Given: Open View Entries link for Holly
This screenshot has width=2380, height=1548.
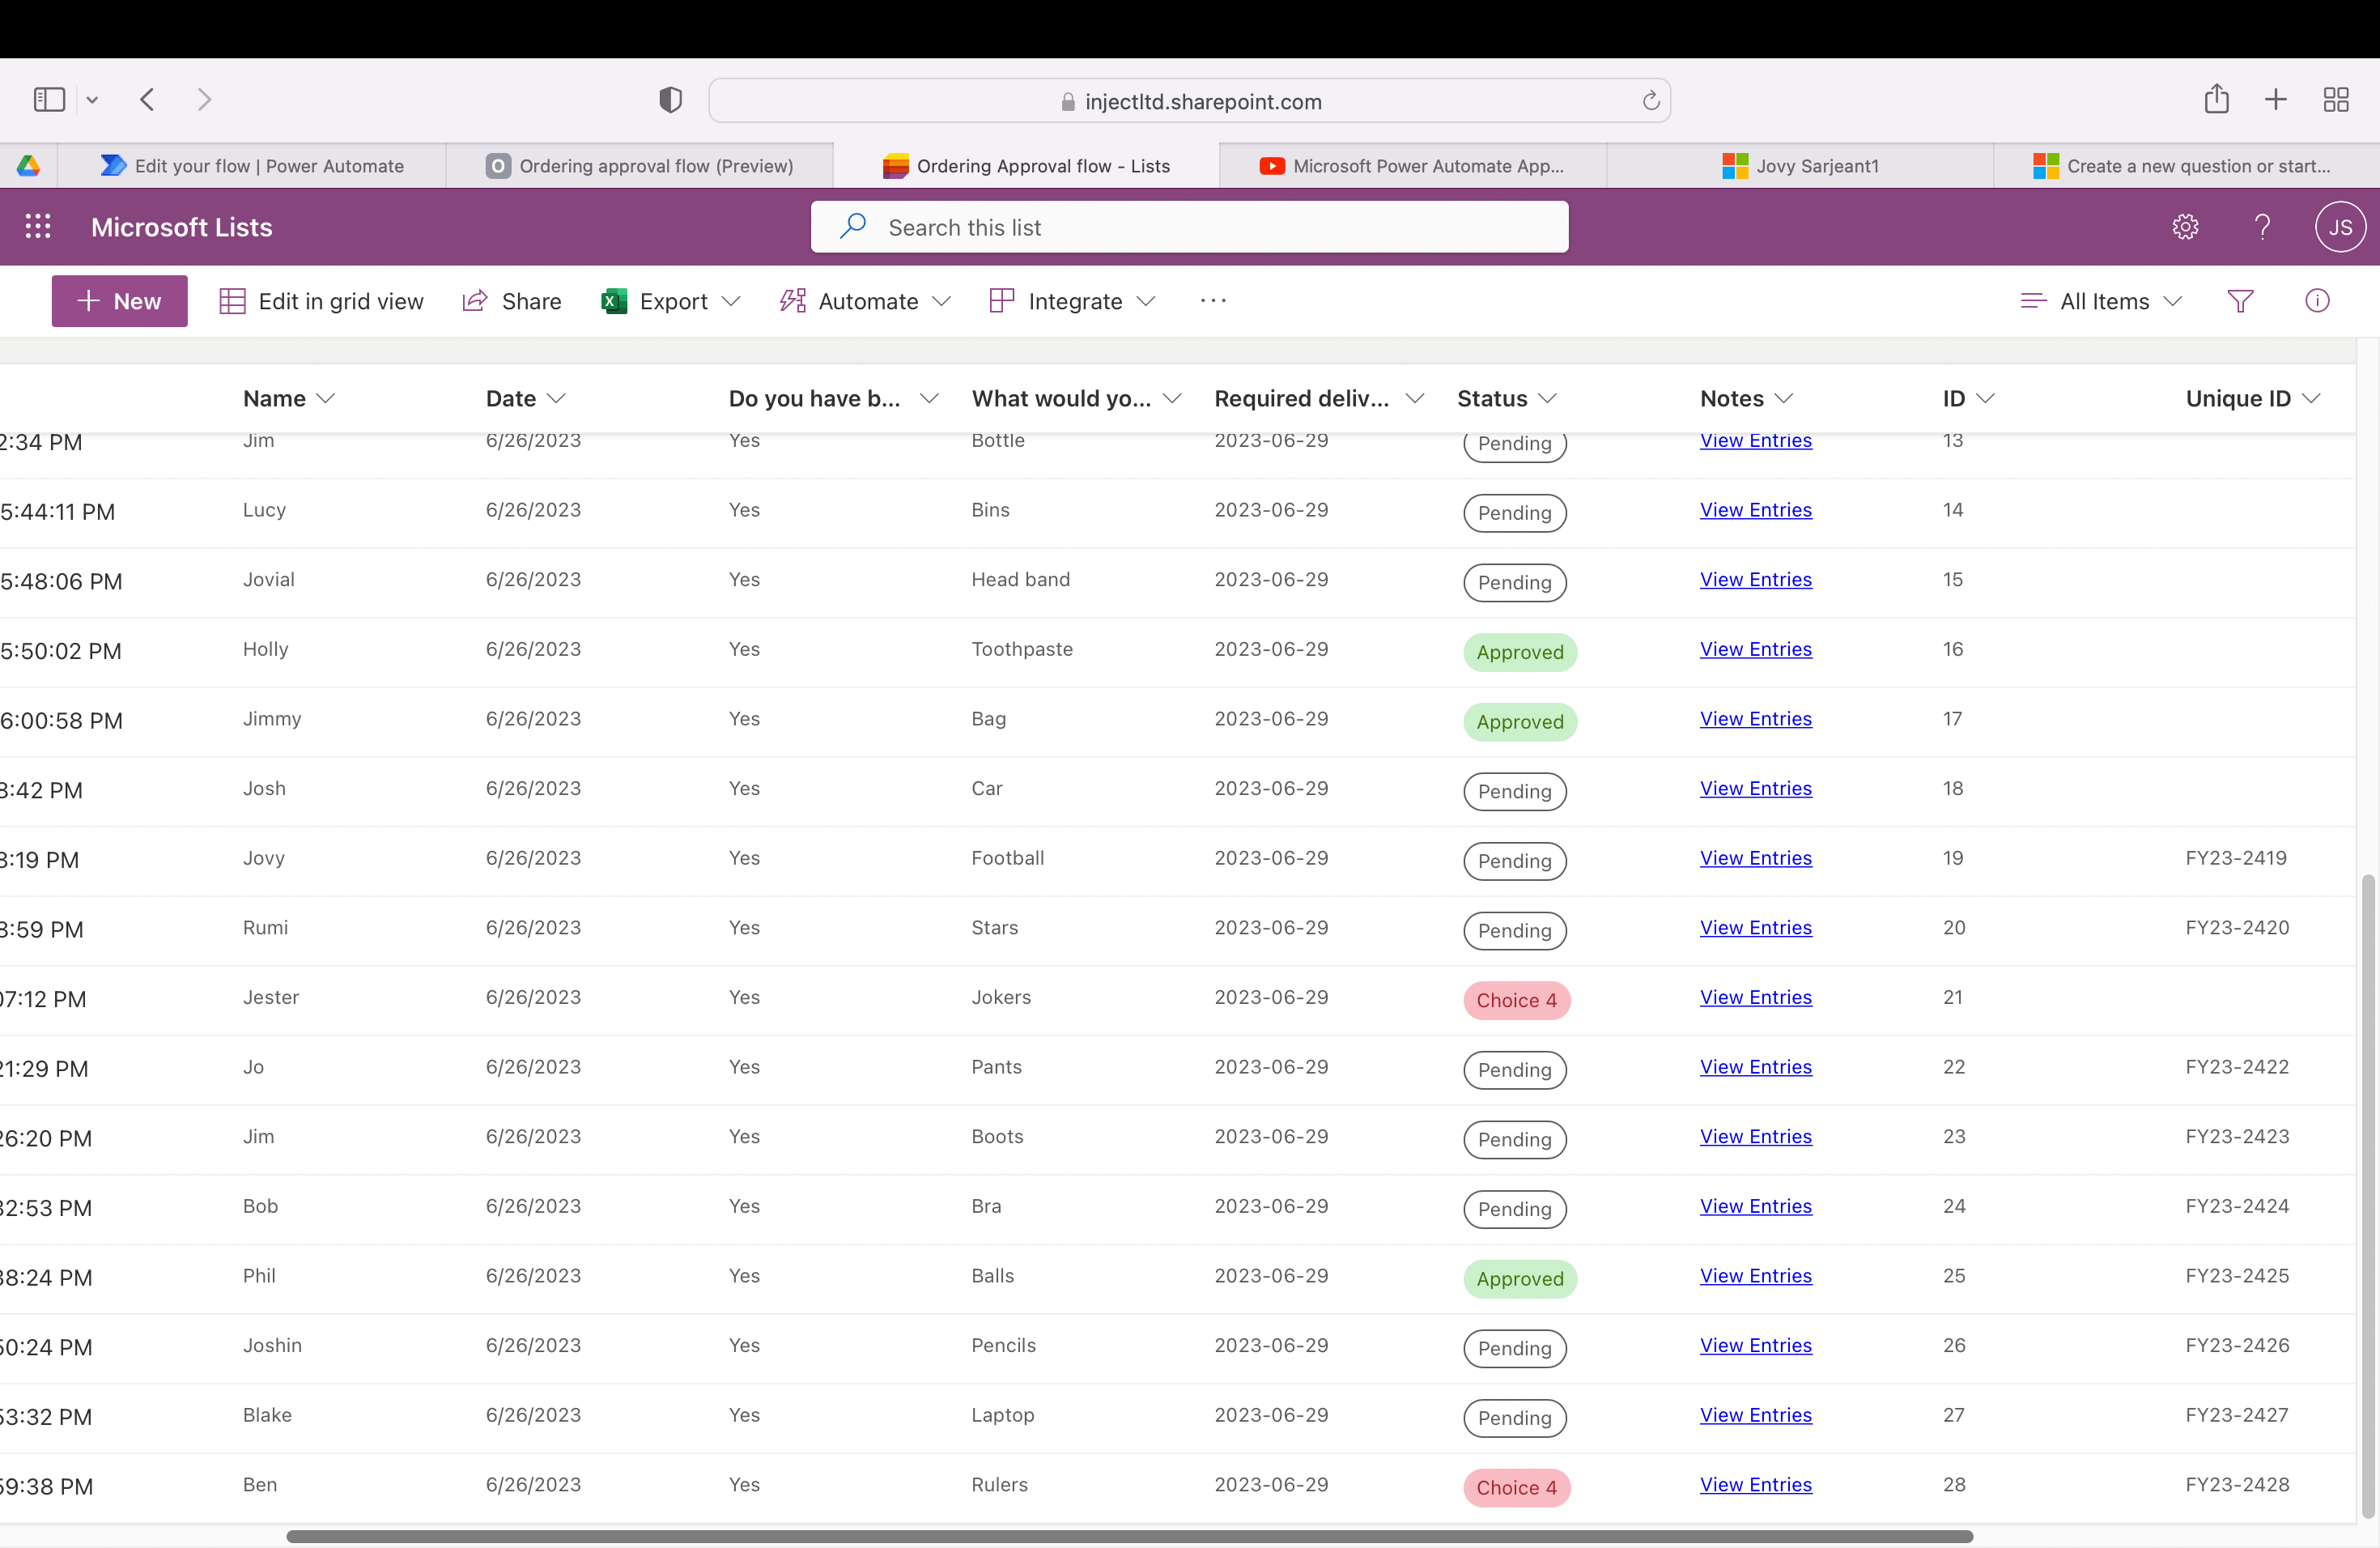Looking at the screenshot, I should [x=1755, y=649].
